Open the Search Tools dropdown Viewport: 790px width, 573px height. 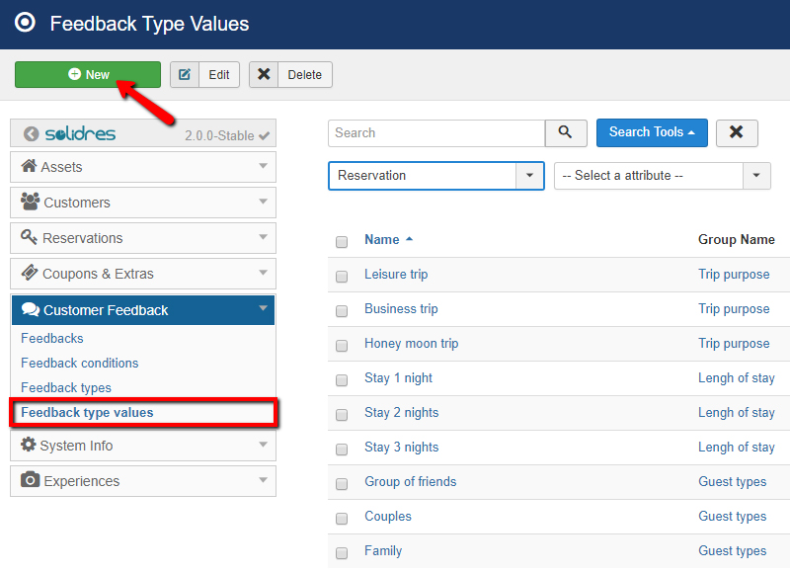pyautogui.click(x=652, y=132)
